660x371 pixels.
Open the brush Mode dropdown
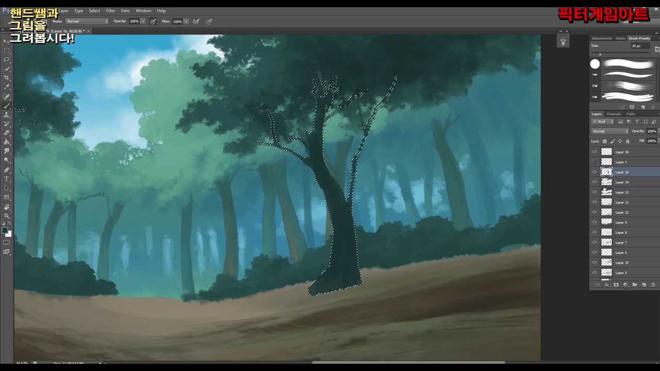(x=87, y=22)
